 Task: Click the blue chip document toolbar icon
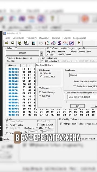(x=33, y=43)
